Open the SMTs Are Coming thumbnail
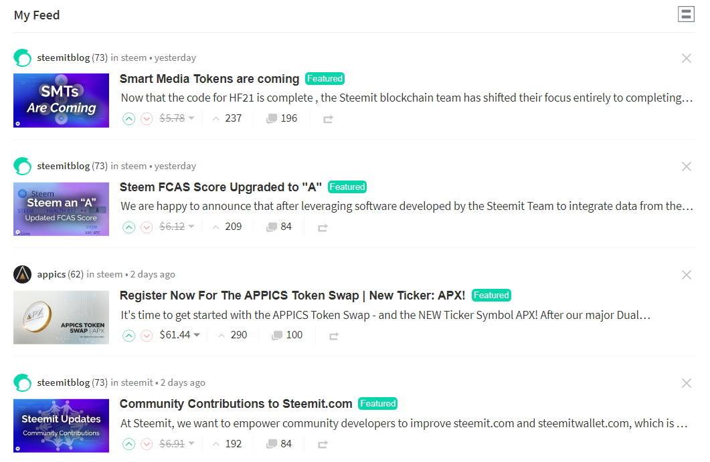Viewport: 710px width, 462px height. pos(61,100)
